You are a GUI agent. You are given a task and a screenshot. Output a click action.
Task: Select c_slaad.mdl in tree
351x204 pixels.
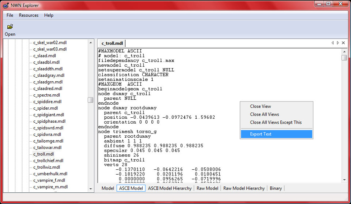tap(44, 56)
